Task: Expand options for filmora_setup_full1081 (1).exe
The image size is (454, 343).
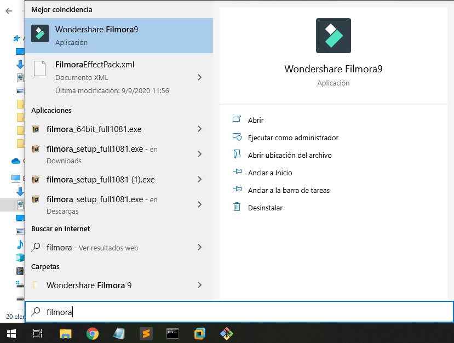Action: [x=199, y=179]
